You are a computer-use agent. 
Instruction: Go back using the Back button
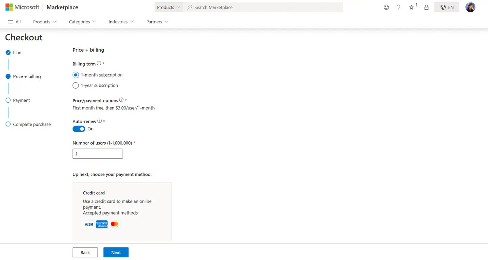pos(85,252)
